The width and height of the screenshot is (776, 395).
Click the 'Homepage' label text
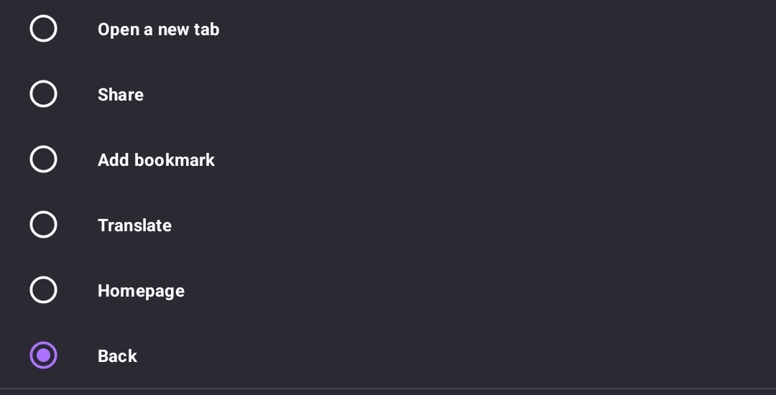coord(141,291)
